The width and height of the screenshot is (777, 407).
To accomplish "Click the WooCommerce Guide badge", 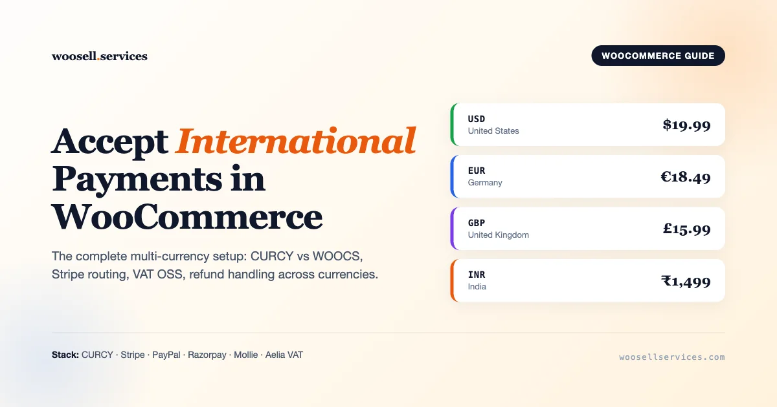I will [x=658, y=56].
